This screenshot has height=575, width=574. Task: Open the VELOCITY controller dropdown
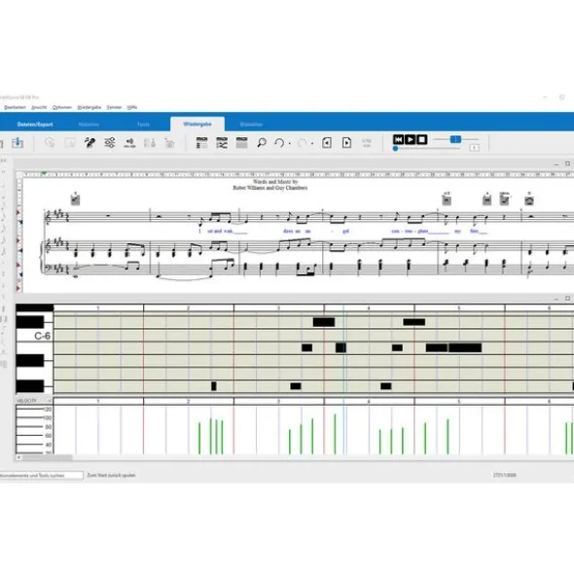coord(34,401)
